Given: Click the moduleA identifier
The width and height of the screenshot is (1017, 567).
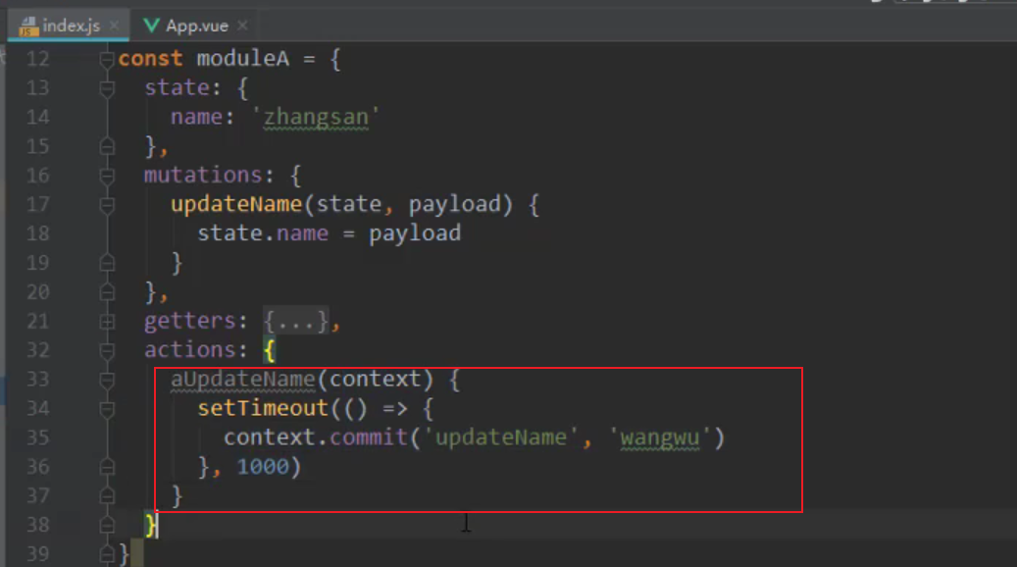Looking at the screenshot, I should tap(242, 59).
